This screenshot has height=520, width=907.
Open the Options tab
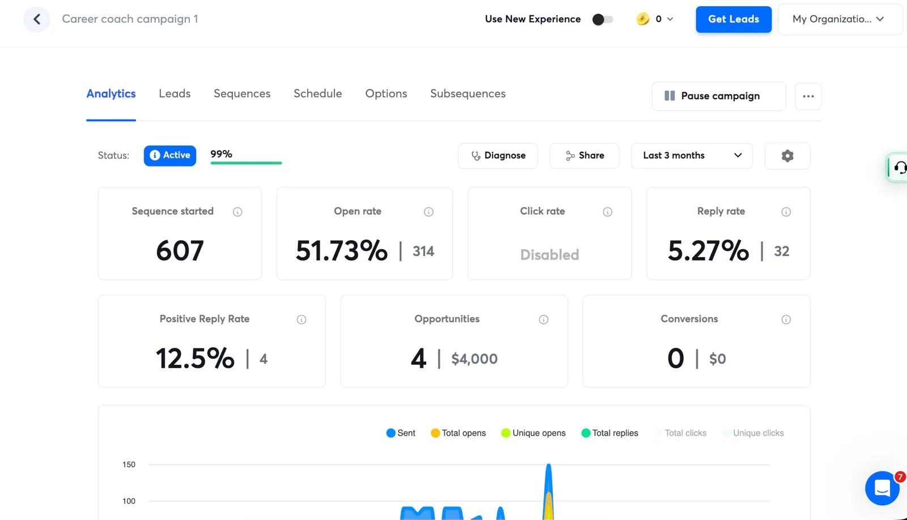click(386, 93)
